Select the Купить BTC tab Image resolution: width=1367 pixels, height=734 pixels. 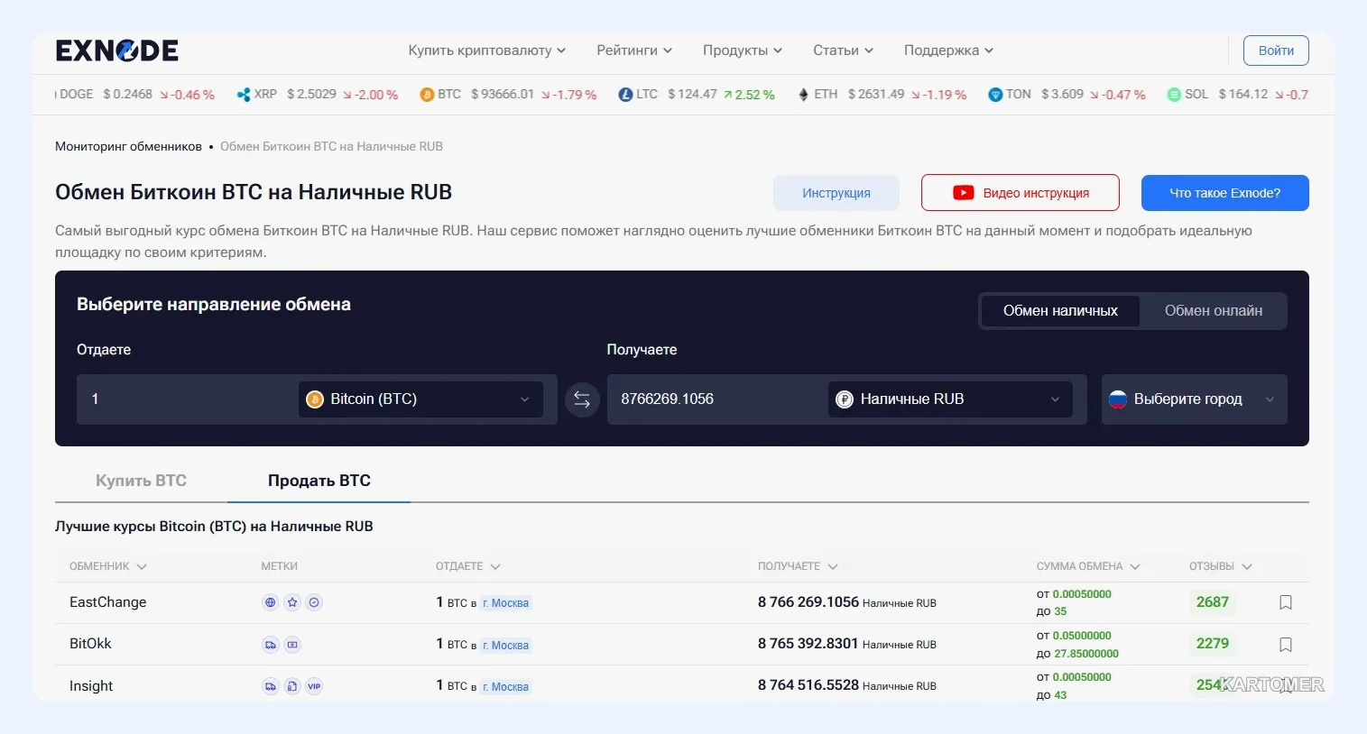(141, 481)
